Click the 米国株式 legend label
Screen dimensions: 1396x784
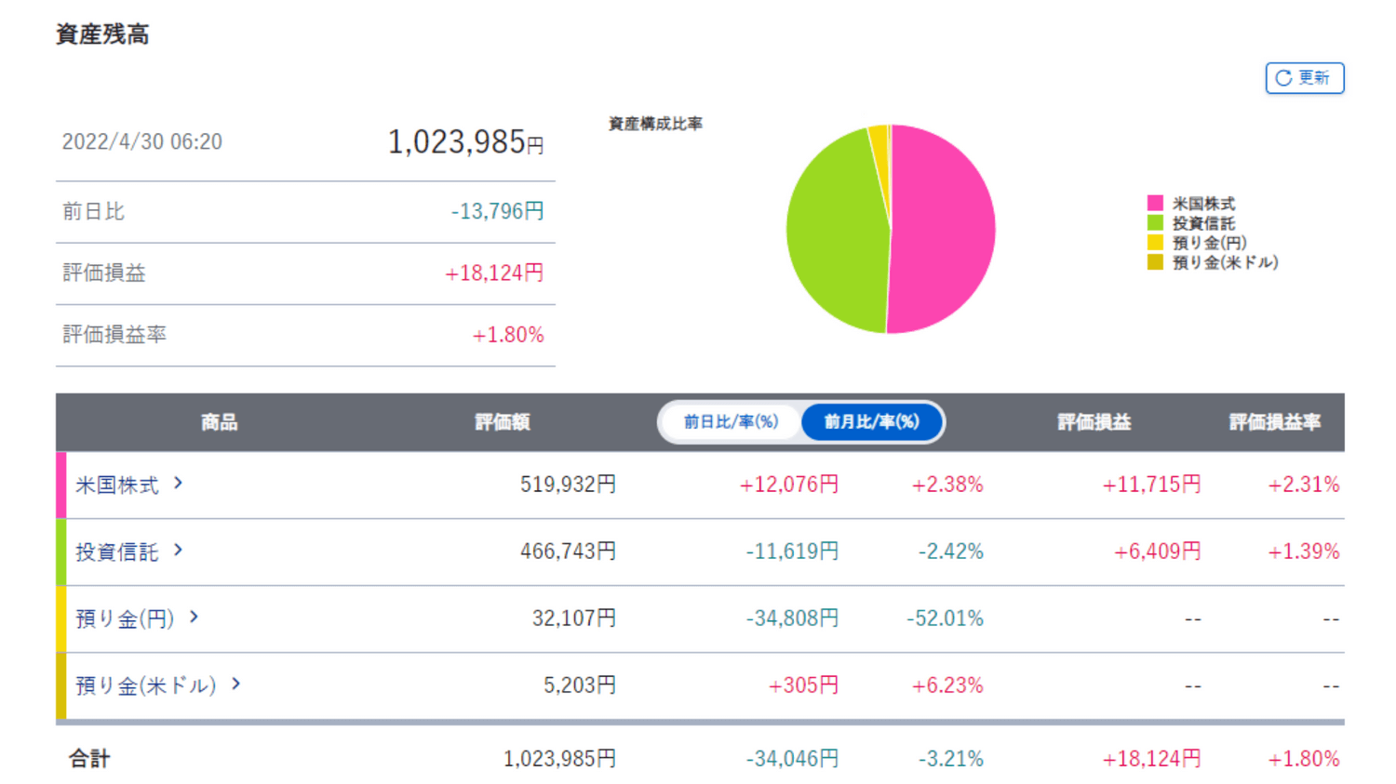click(x=1203, y=204)
